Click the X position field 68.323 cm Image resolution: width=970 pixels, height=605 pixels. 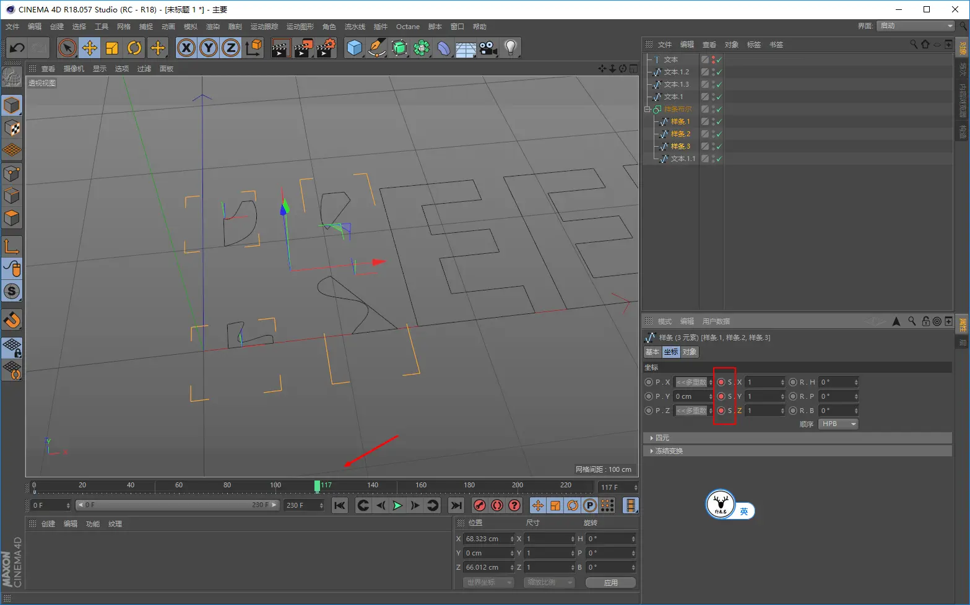[x=489, y=539]
